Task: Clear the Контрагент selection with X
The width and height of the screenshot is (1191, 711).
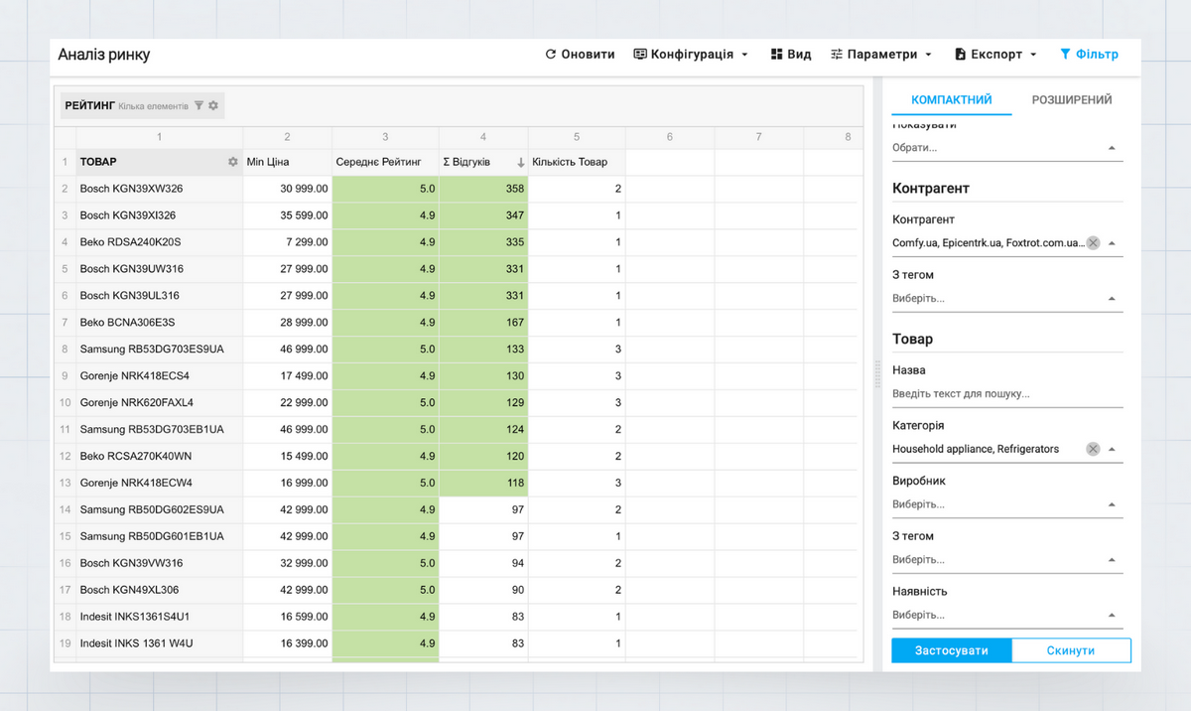Action: pyautogui.click(x=1093, y=243)
